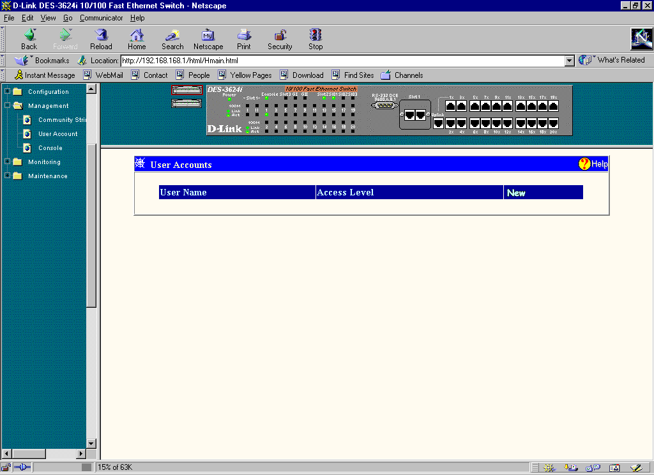The image size is (654, 475).
Task: Open the Communicator menu
Action: click(101, 18)
